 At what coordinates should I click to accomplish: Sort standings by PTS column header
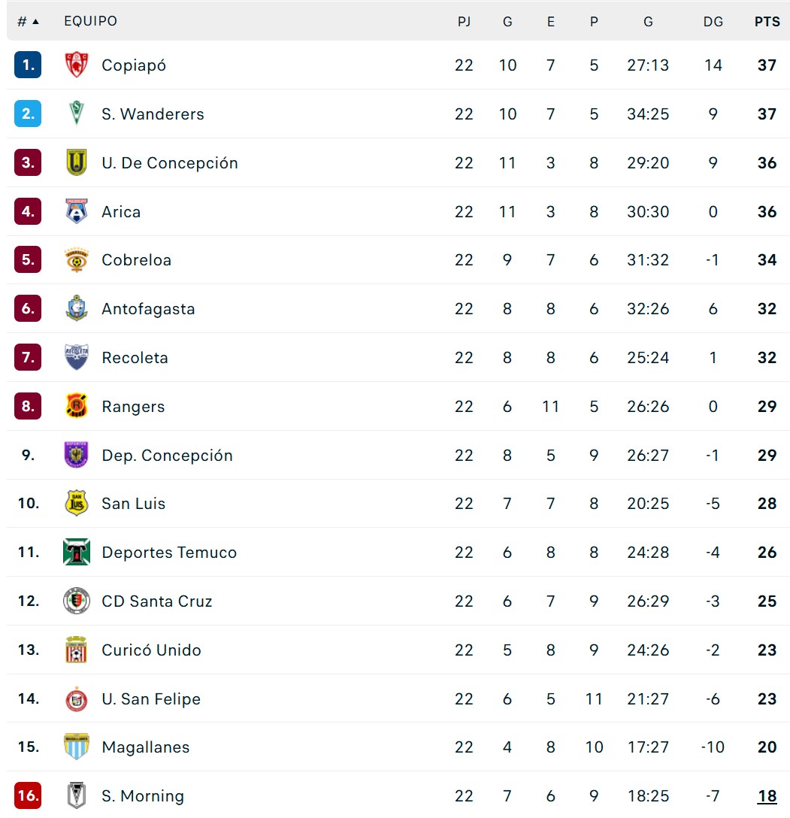(x=767, y=22)
